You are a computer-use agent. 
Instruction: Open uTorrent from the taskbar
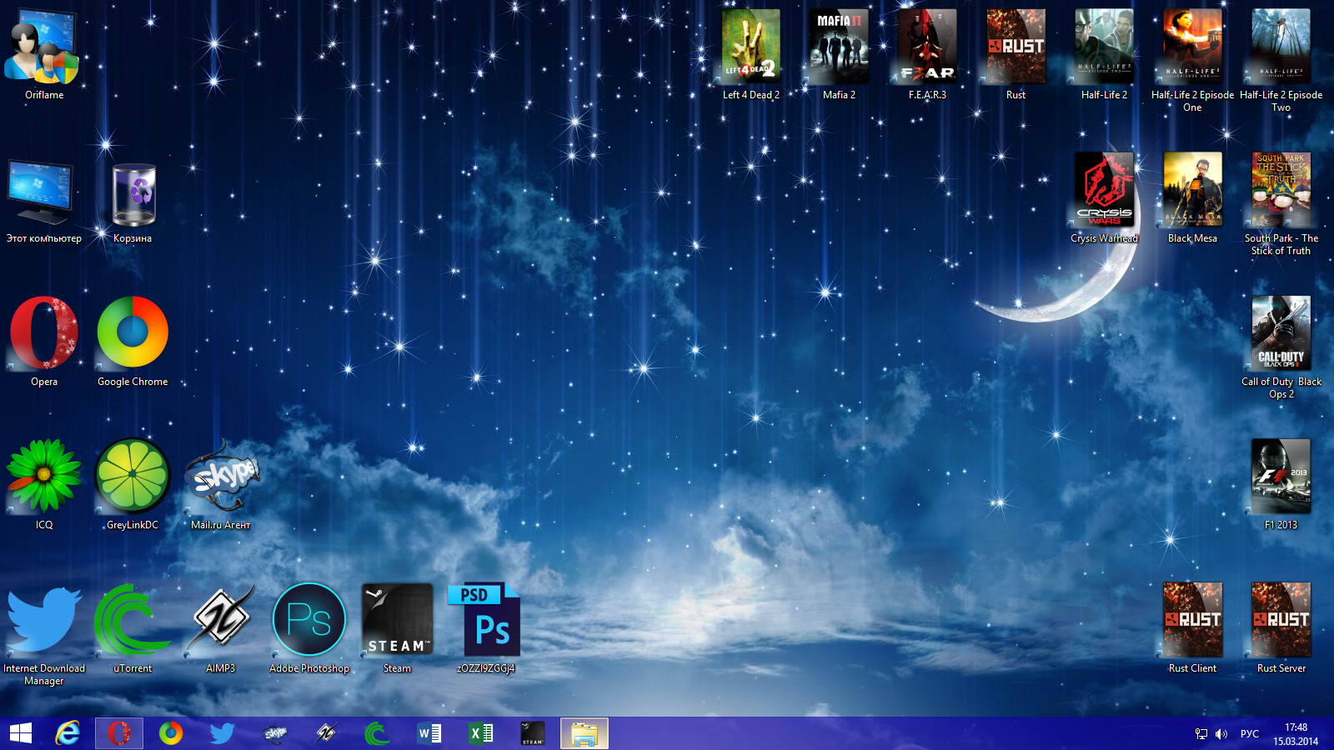pyautogui.click(x=378, y=733)
